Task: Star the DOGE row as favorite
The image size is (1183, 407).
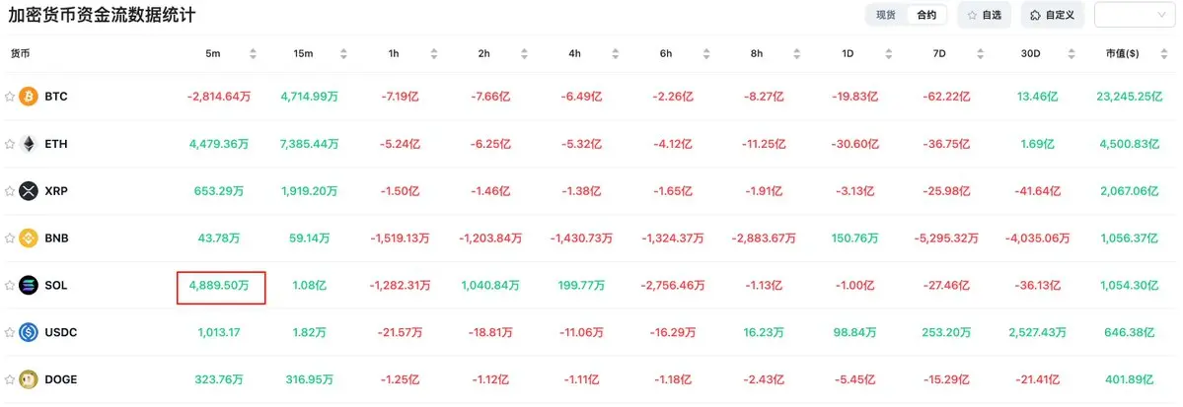Action: click(10, 379)
